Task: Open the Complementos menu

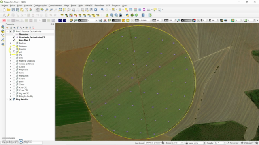Action: pyautogui.click(x=55, y=6)
